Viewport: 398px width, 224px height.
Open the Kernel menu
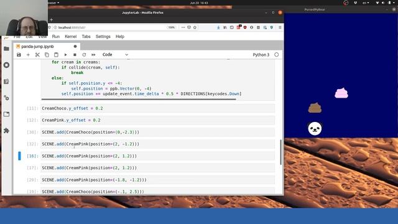[x=70, y=37]
